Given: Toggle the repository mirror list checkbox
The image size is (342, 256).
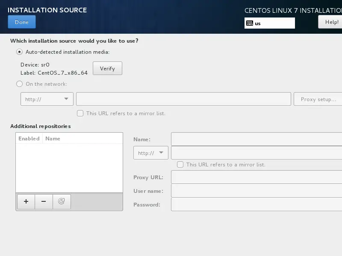Looking at the screenshot, I should coord(180,164).
